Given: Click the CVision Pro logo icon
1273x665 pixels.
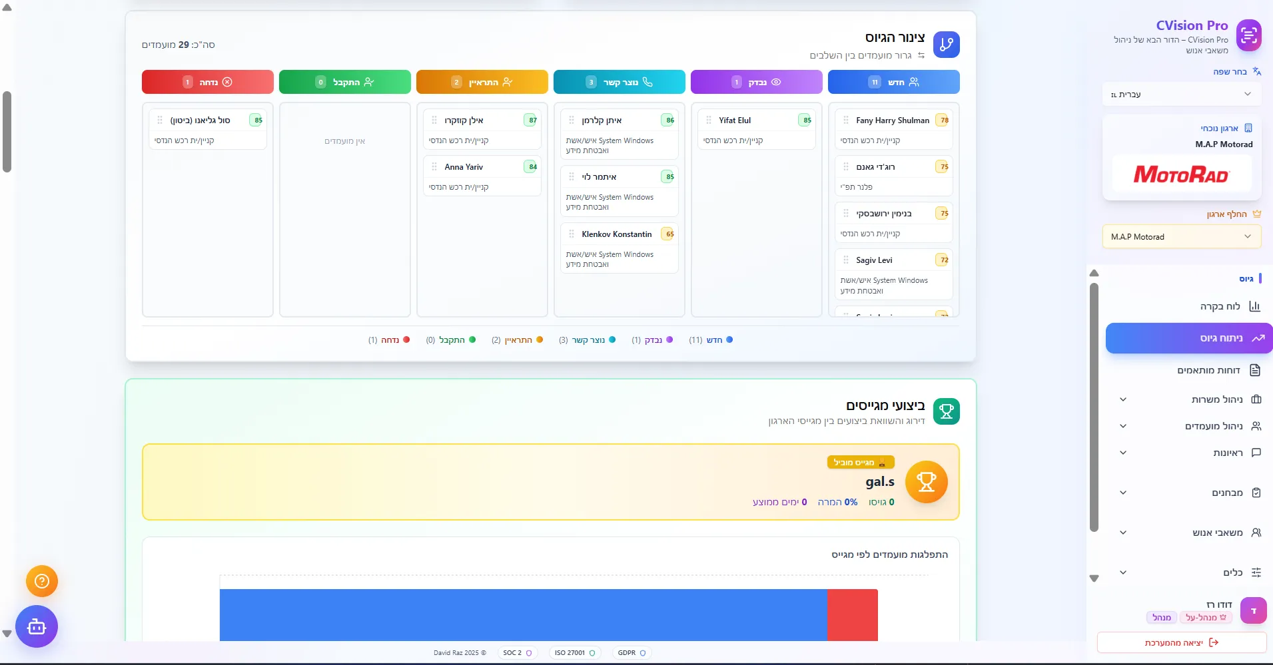Looking at the screenshot, I should [1248, 35].
